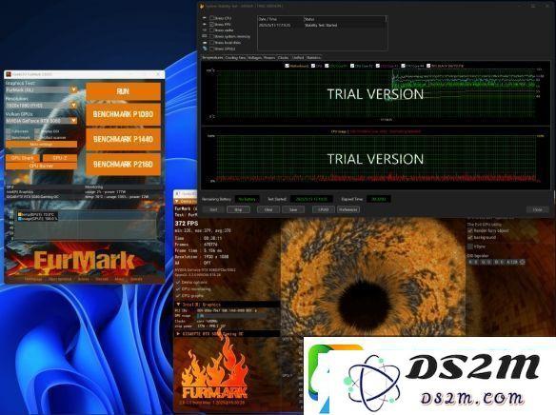This screenshot has height=415, width=556.
Task: Open the Resolution dropdown
Action: coord(73,106)
